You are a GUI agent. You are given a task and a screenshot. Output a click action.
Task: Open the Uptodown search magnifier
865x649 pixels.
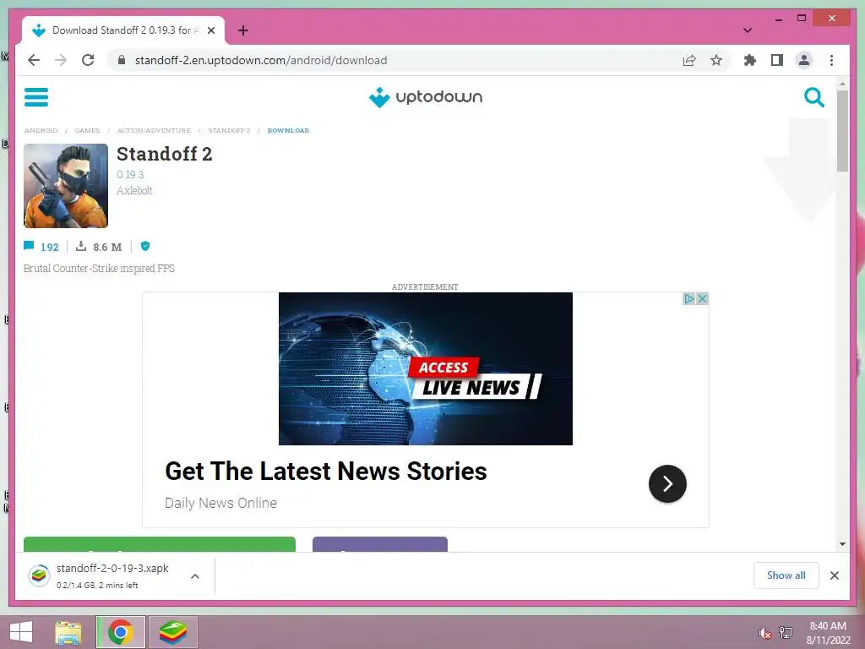click(x=813, y=97)
